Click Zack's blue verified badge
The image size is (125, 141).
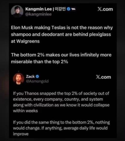click(37, 76)
